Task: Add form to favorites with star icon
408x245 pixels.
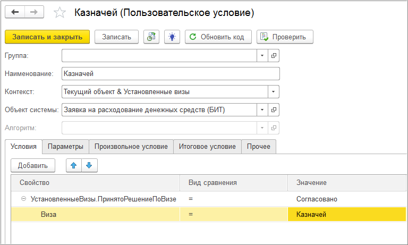Action: 61,12
